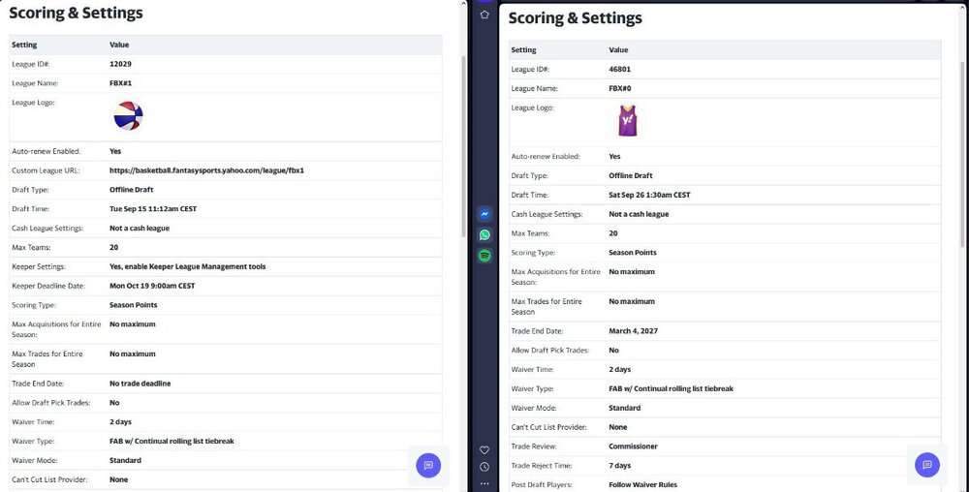Screen dimensions: 969x492
Task: Click the custom league URL fbx1 link text
Action: coord(207,170)
